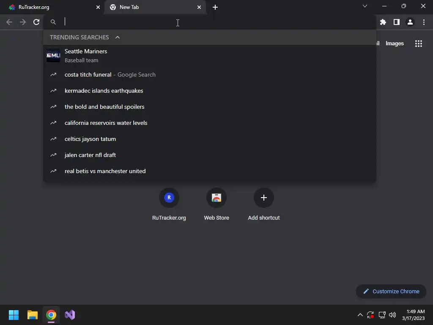This screenshot has width=433, height=325.
Task: Toggle the side panel icon
Action: click(397, 22)
